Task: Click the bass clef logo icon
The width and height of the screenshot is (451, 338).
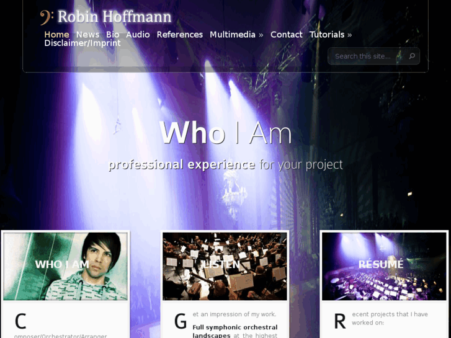Action: point(47,18)
